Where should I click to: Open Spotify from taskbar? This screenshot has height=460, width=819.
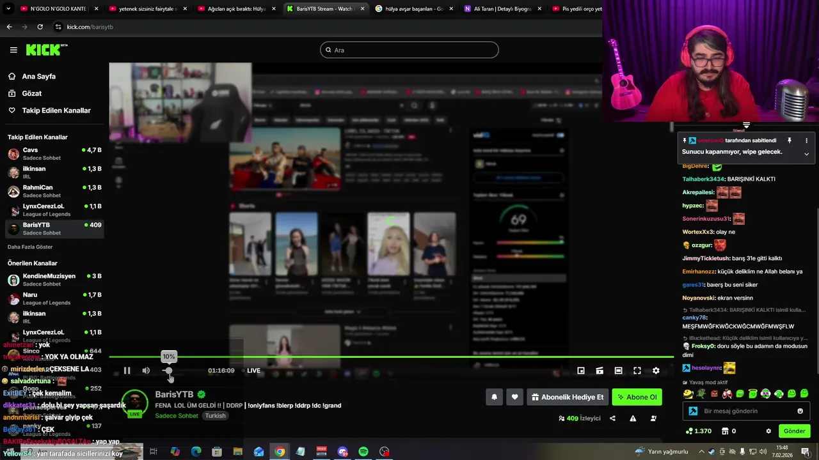tap(363, 452)
